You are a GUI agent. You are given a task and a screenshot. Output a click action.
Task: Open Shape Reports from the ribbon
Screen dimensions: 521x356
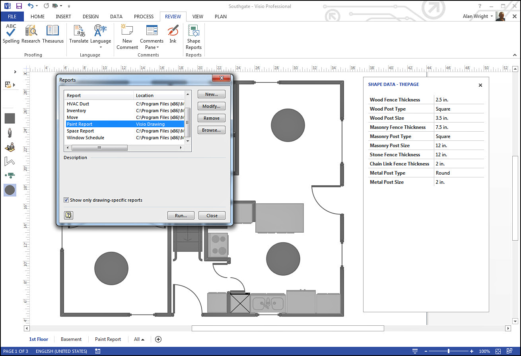(194, 37)
